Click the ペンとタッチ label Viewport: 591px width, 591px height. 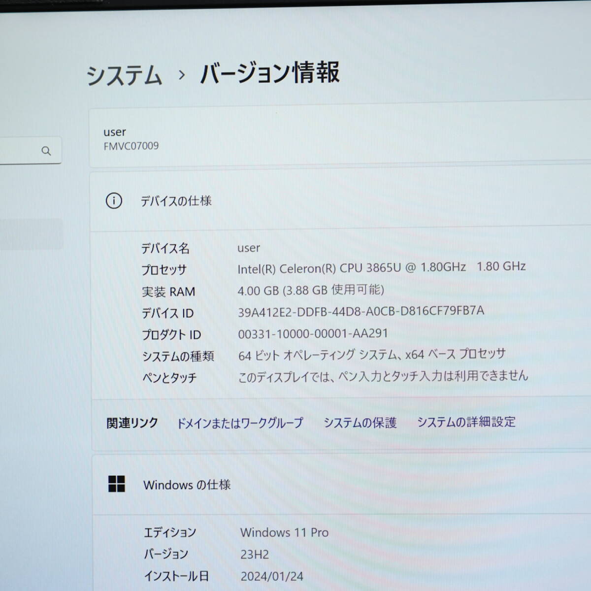click(169, 378)
